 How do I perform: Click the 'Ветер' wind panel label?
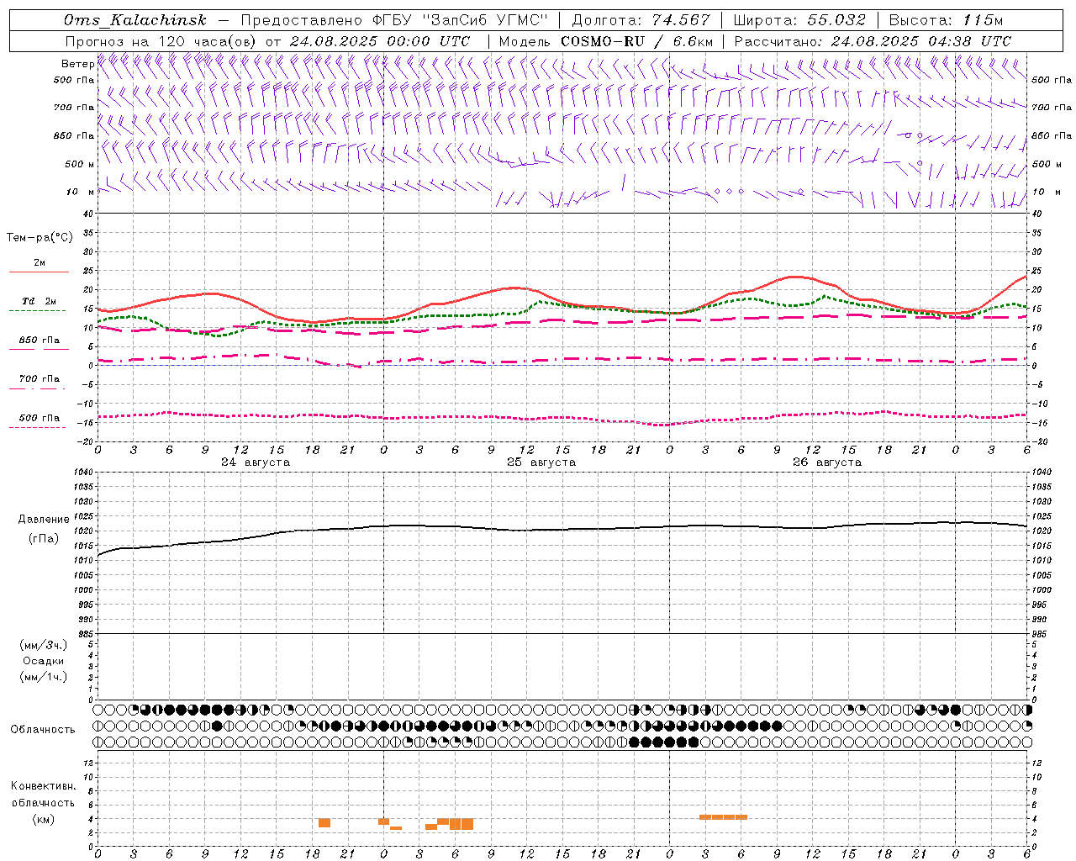[78, 64]
